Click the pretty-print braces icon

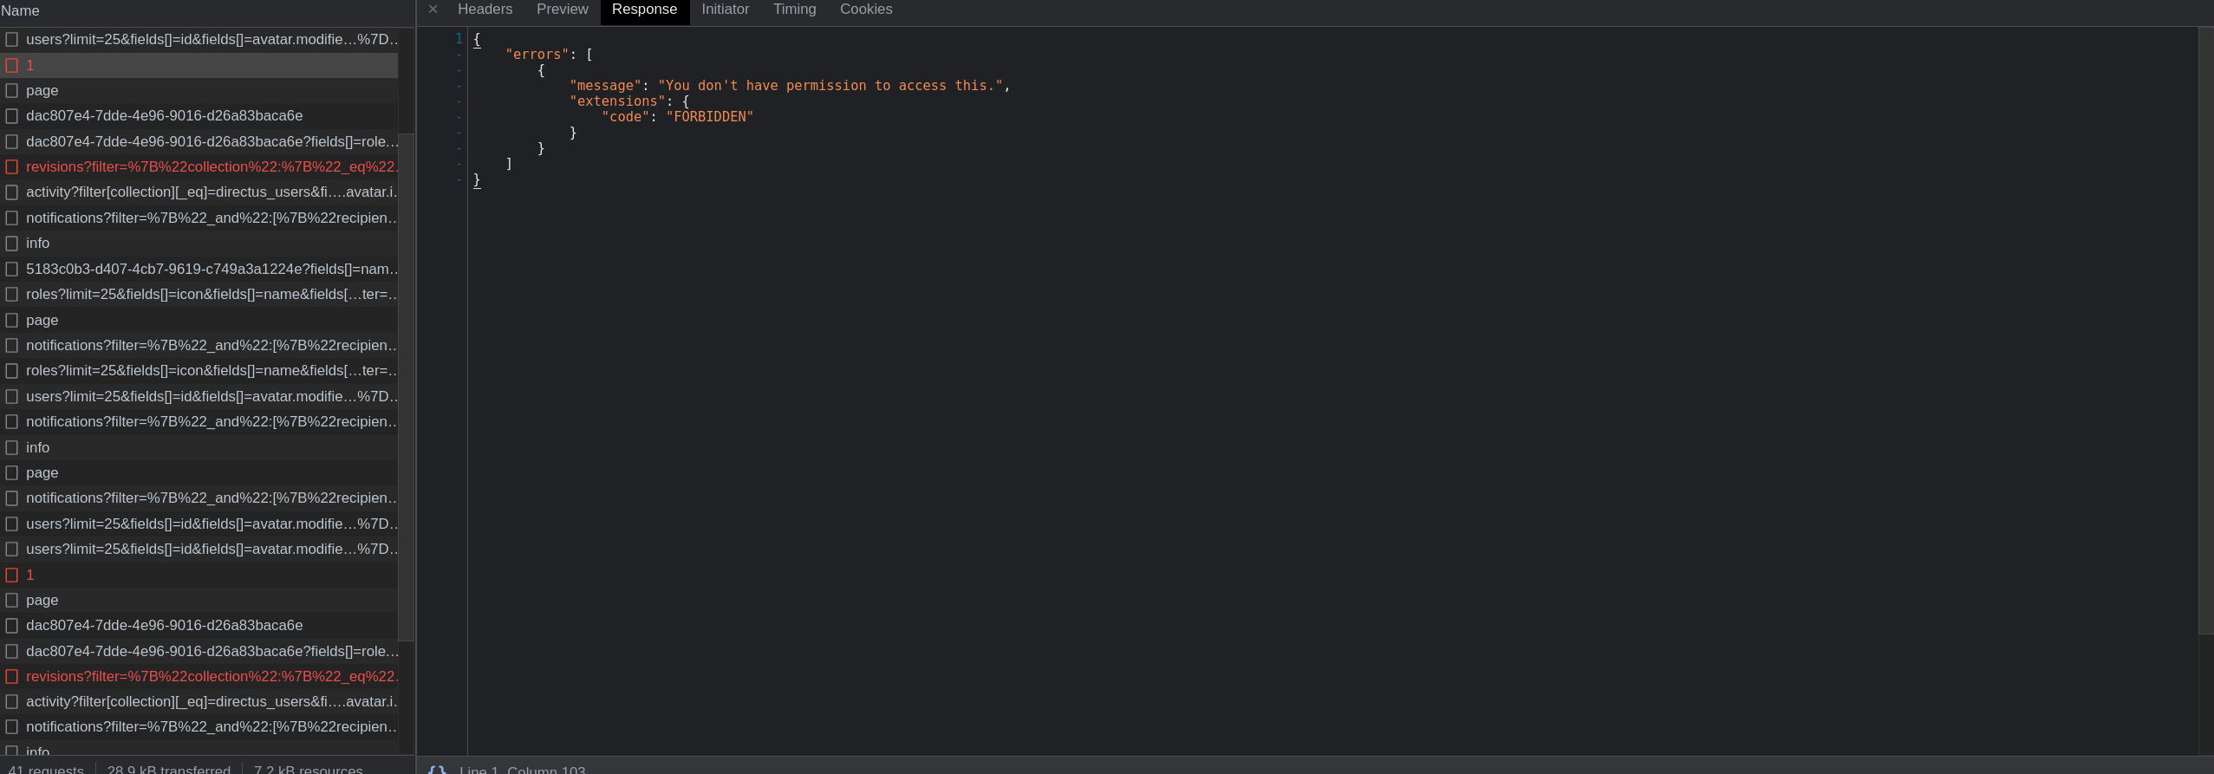(437, 770)
